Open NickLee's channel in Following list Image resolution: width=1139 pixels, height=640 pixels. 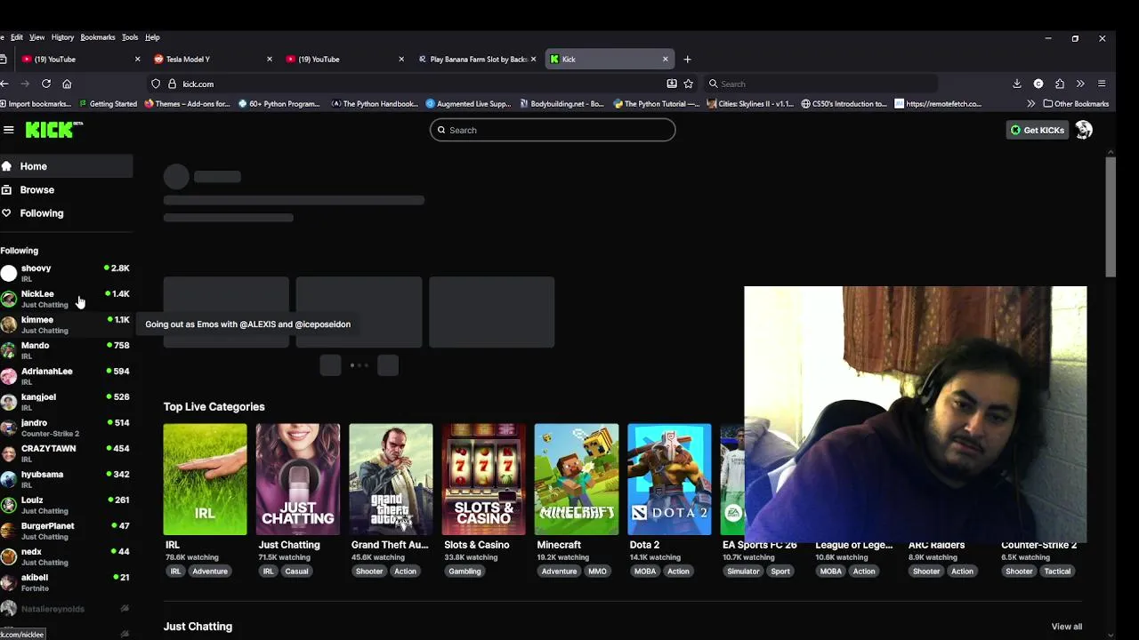(x=67, y=299)
